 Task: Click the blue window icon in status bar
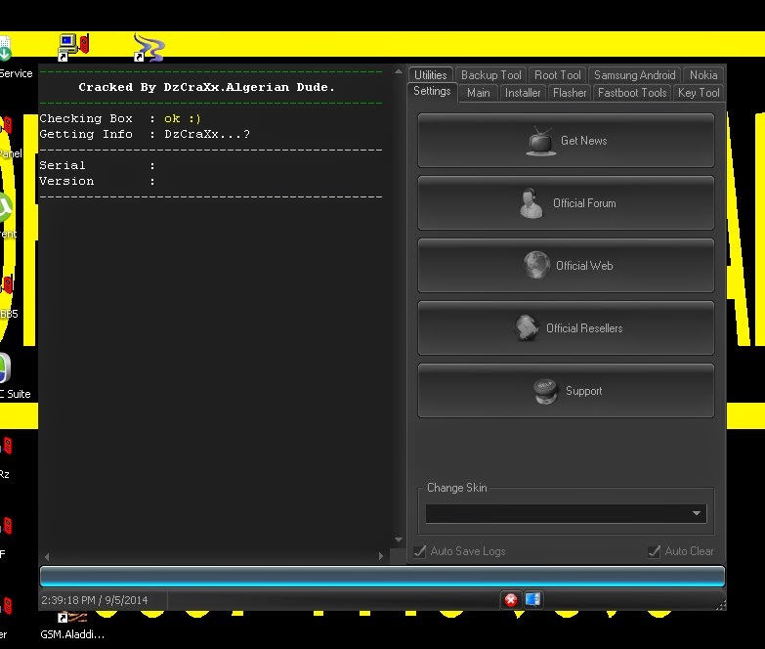pos(532,600)
